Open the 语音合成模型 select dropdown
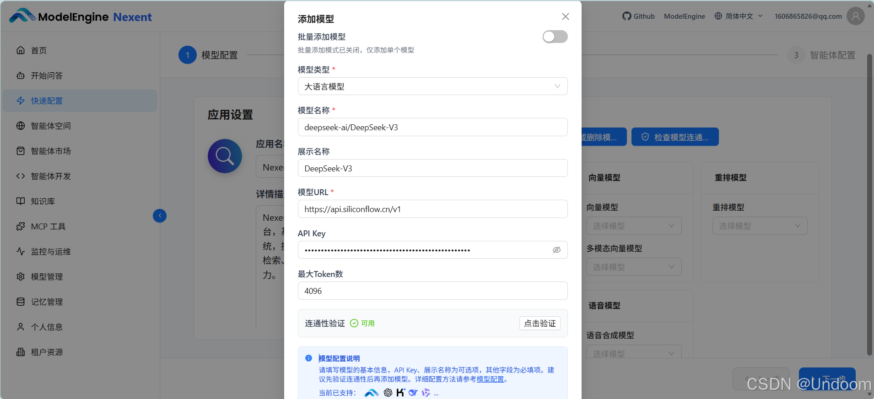 pos(634,352)
